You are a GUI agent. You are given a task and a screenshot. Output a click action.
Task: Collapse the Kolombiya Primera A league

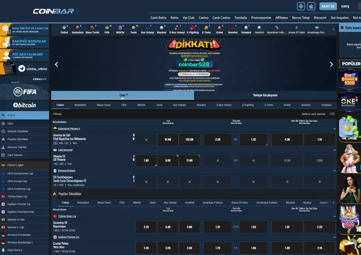(x=334, y=129)
